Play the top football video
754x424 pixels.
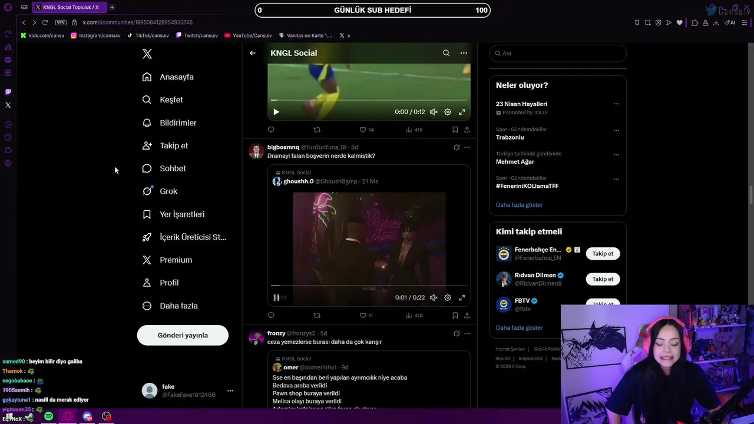coord(276,112)
